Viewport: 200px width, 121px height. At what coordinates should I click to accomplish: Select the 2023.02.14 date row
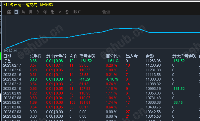[12, 80]
